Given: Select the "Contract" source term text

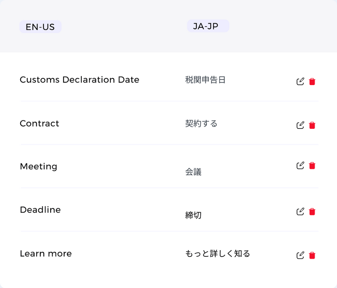Looking at the screenshot, I should point(39,123).
